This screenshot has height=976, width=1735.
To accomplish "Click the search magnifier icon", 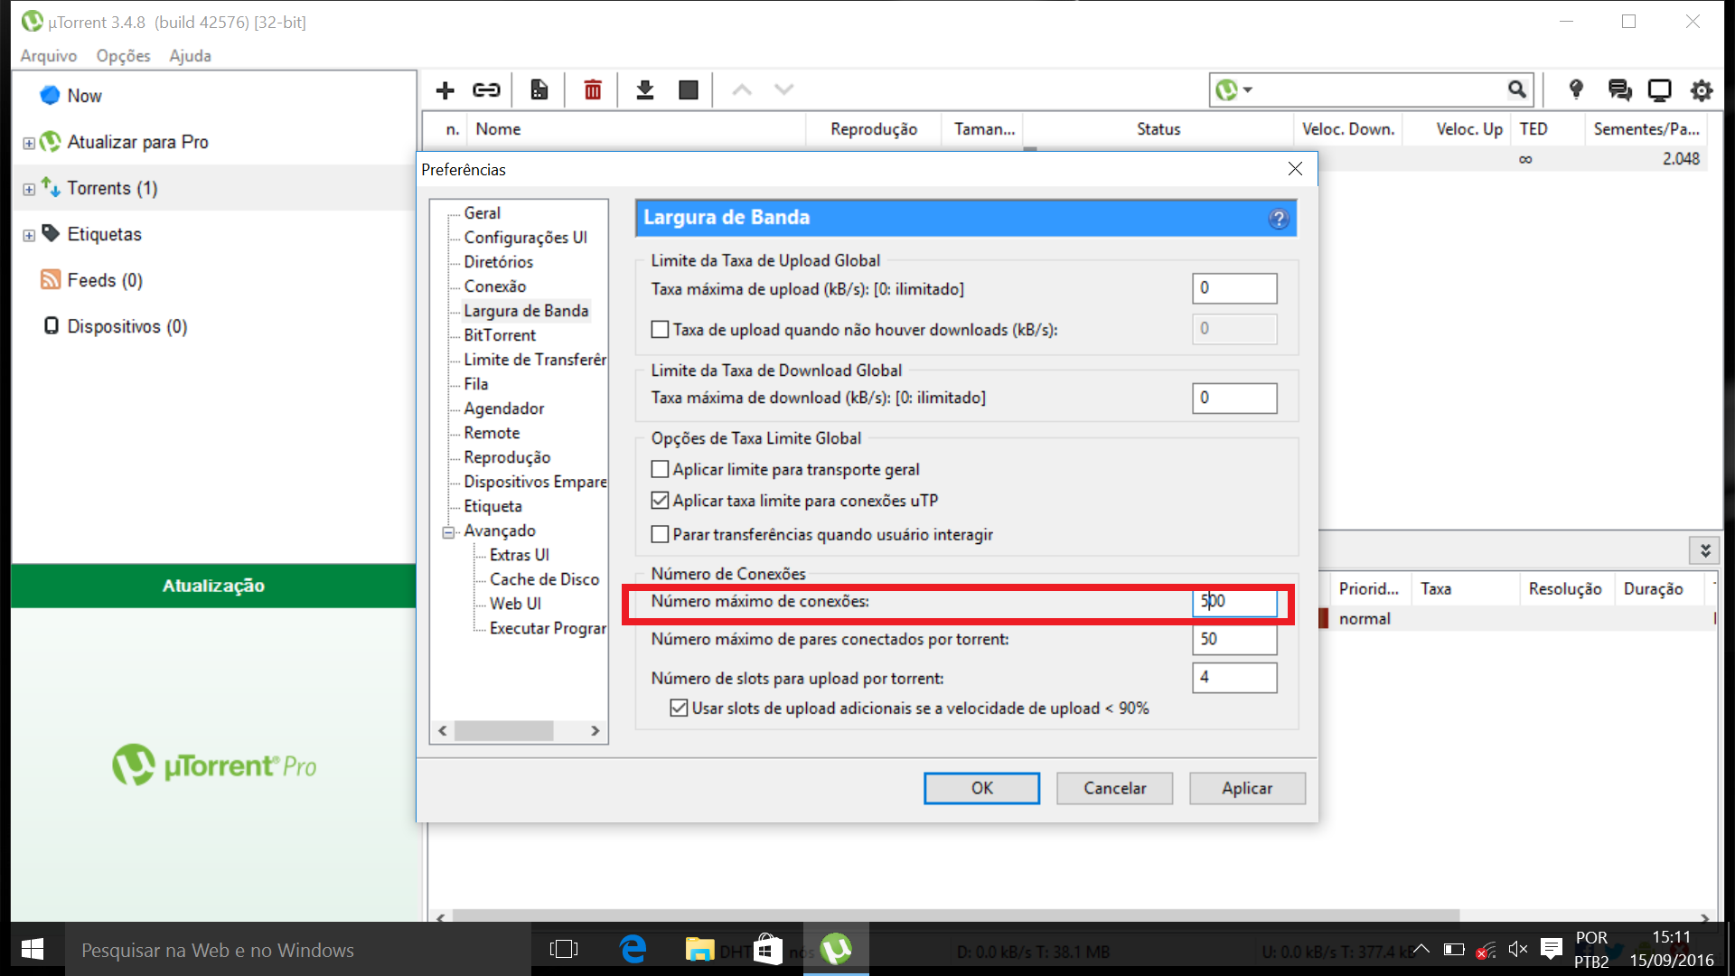I will coord(1517,89).
